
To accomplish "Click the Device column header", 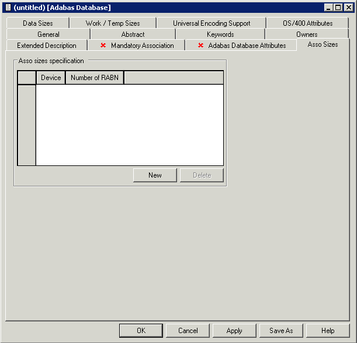I will 51,78.
